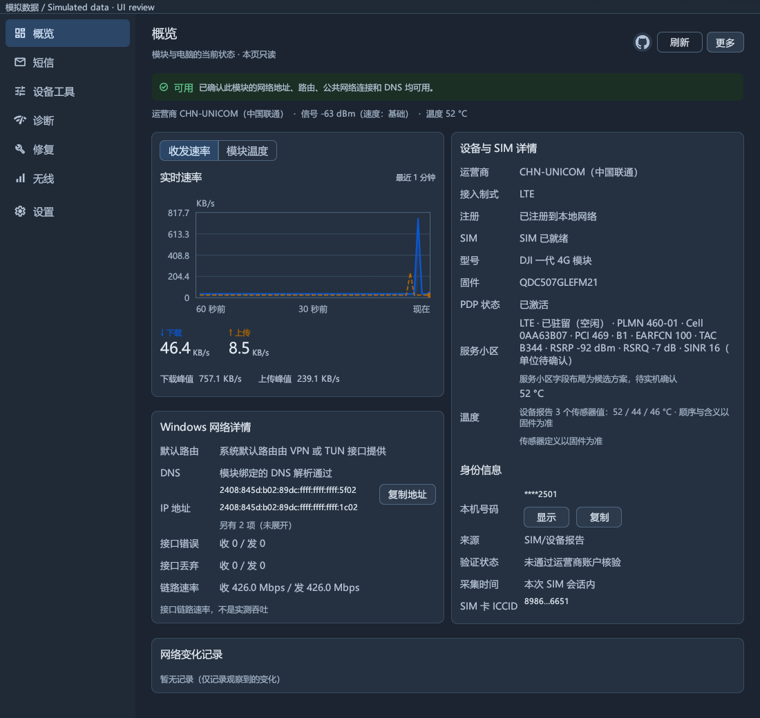The height and width of the screenshot is (718, 760).
Task: Click the overview grid icon in sidebar
Action: [x=20, y=33]
